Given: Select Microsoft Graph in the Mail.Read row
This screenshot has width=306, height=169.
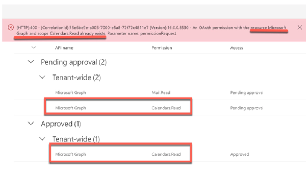Looking at the screenshot, I should point(70,92).
